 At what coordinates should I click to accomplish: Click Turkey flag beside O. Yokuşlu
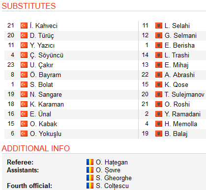[x=24, y=134]
